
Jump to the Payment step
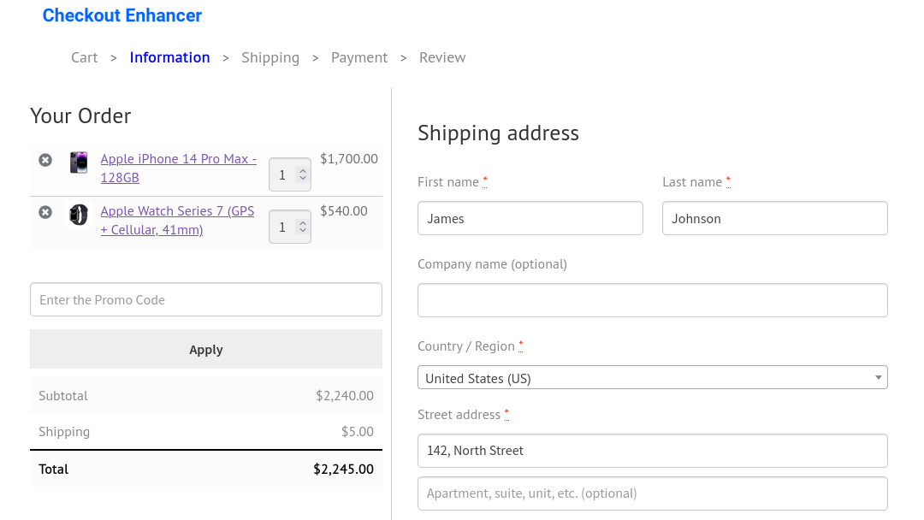coord(359,57)
